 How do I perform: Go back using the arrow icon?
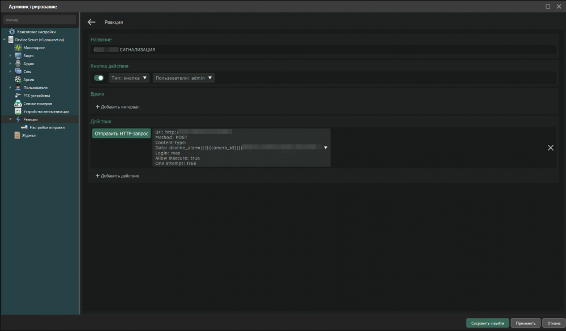(x=92, y=22)
